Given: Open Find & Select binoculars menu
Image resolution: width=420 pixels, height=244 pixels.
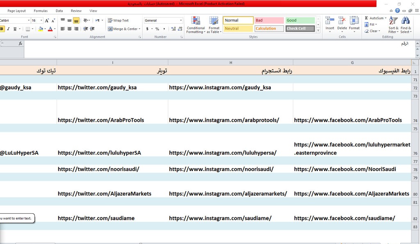Looking at the screenshot, I should coord(406,25).
